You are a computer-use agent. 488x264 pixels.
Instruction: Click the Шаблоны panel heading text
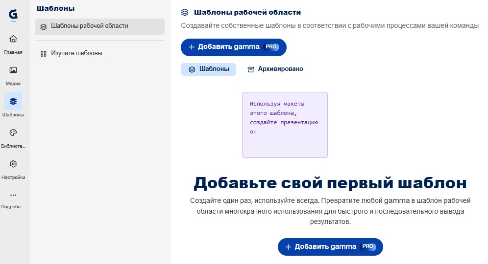pyautogui.click(x=55, y=8)
